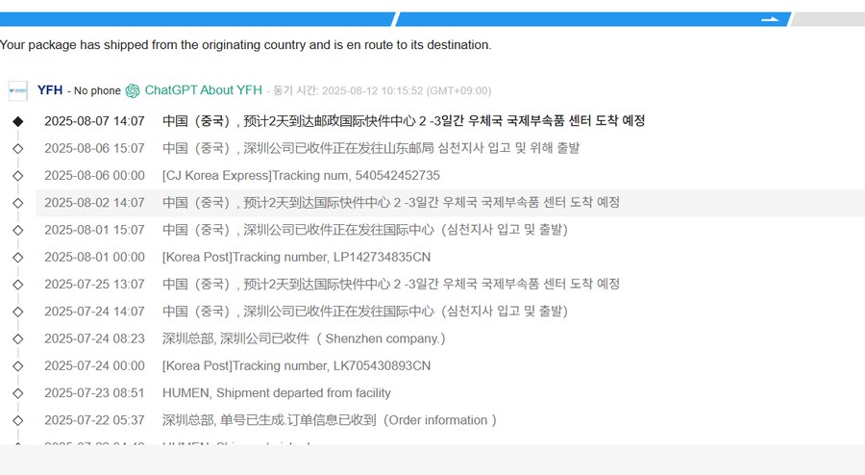Click the 2025-08-01 15:07 event description

pos(364,230)
